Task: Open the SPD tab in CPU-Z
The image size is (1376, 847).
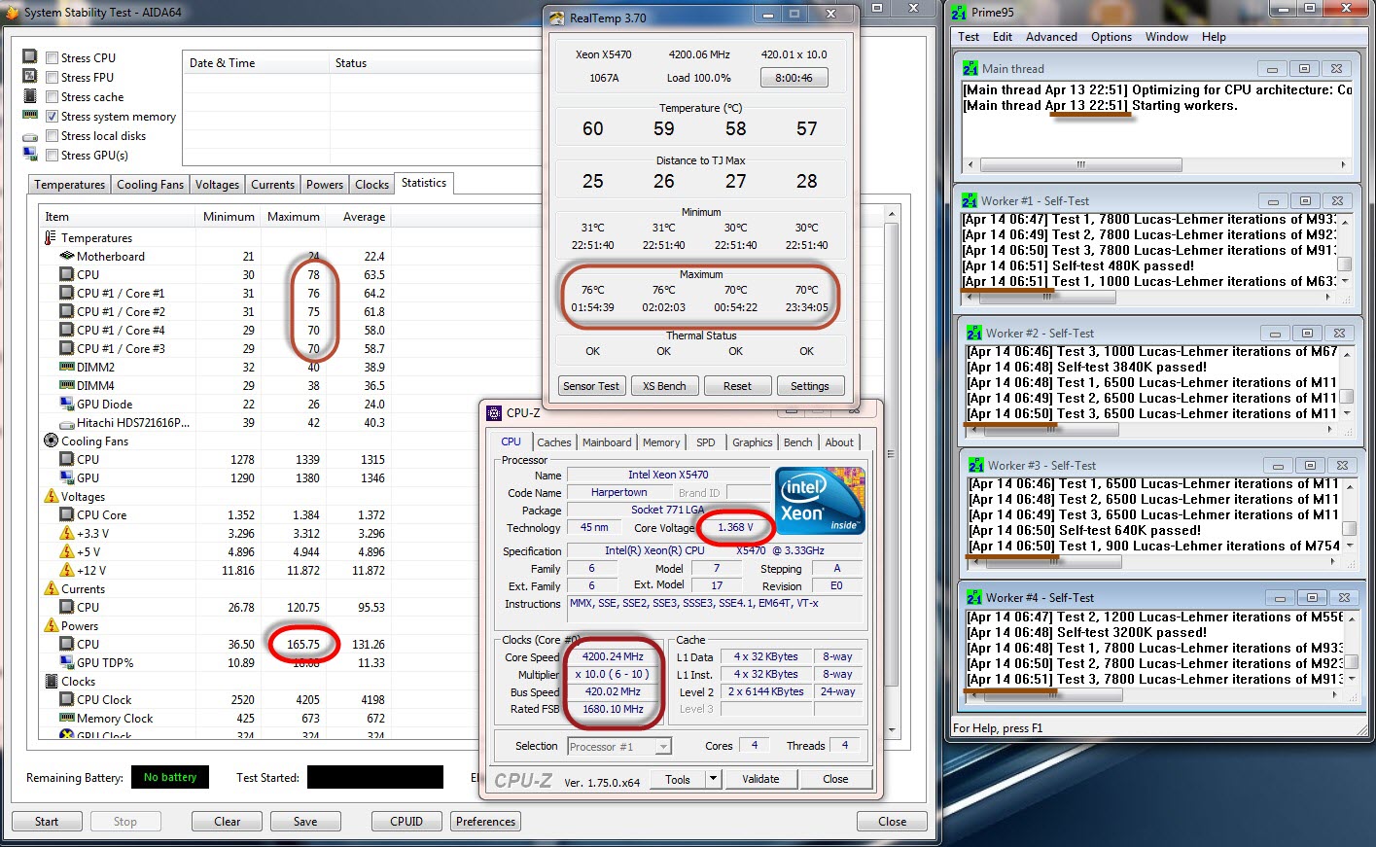Action: coord(706,442)
